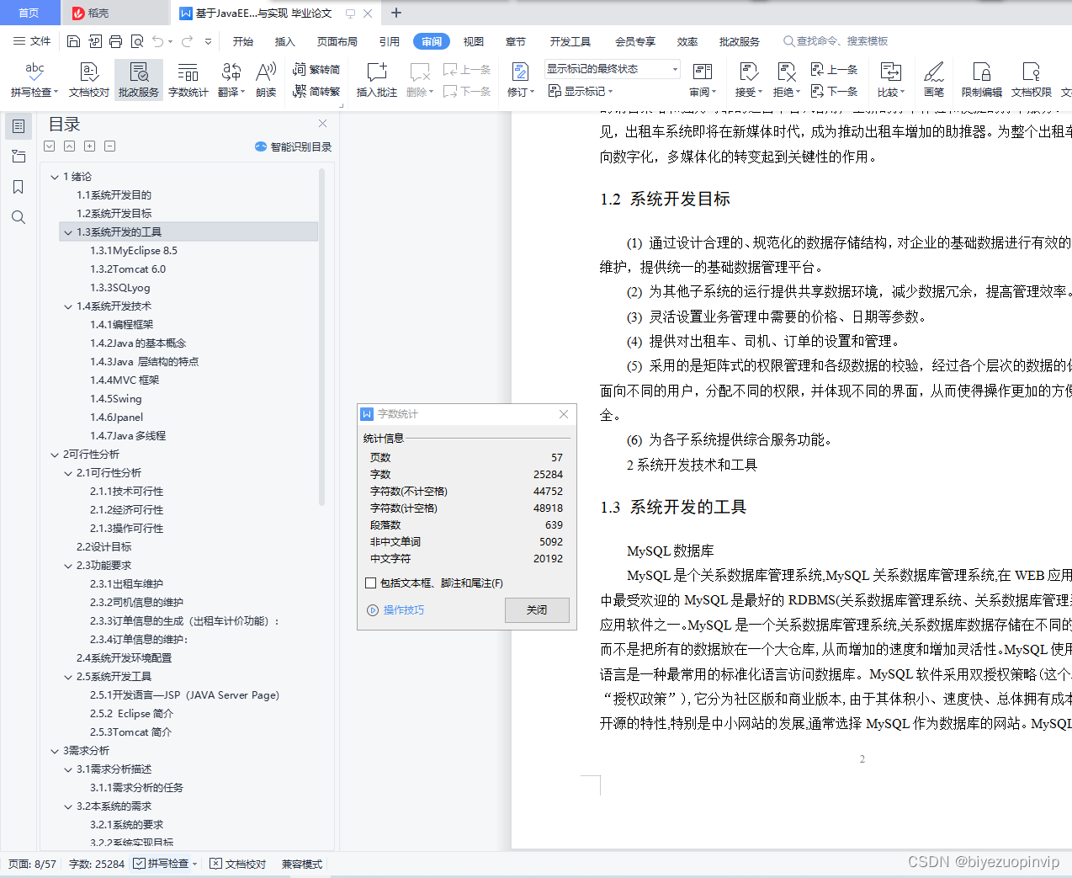Viewport: 1072px width, 878px height.
Task: Open the spelling check (拼写检查) tool
Action: 34,80
